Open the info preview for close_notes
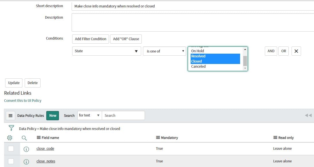 (x=26, y=161)
